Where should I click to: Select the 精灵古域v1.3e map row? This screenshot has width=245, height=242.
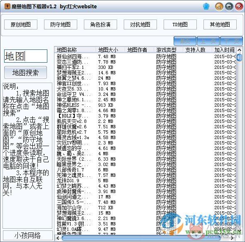(145, 137)
